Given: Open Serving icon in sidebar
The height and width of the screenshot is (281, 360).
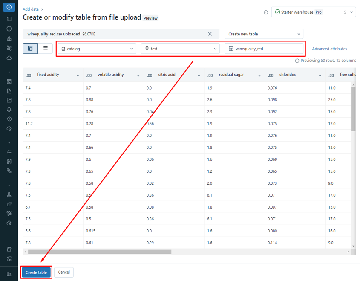Looking at the screenshot, I should click(9, 223).
